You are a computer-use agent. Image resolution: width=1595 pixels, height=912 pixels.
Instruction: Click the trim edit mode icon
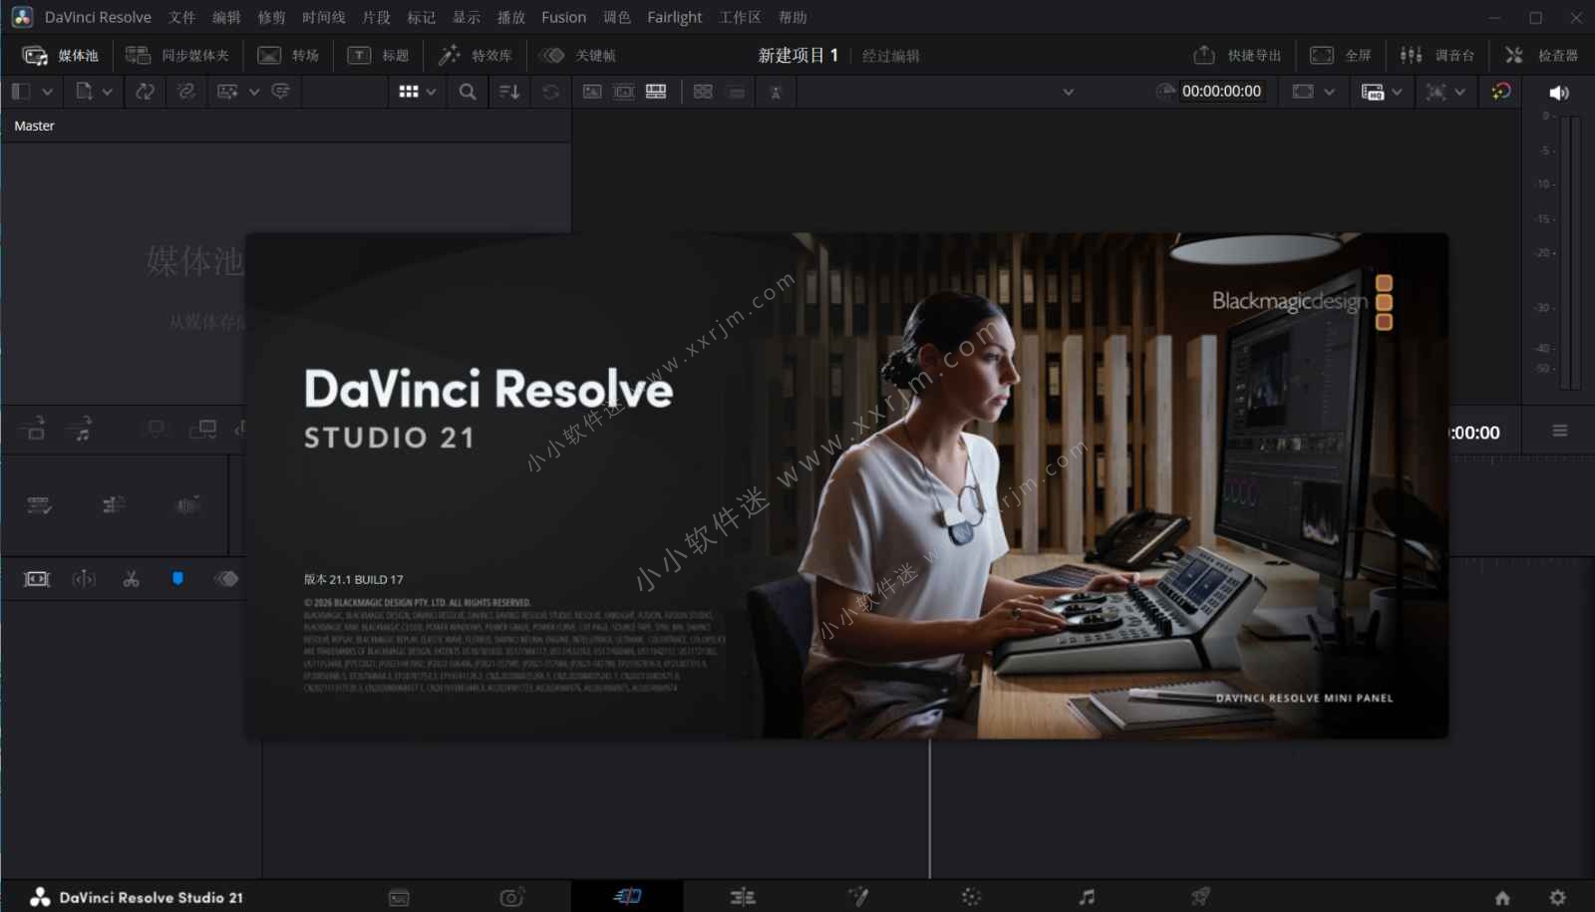coord(84,579)
